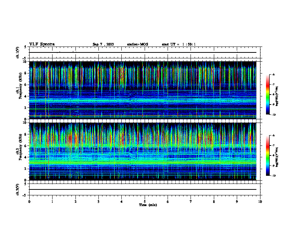Image resolution: width=293 pixels, height=226 pixels.
Task: Click the "5" voltage tick of ch.1(V)
Action: click(26, 47)
